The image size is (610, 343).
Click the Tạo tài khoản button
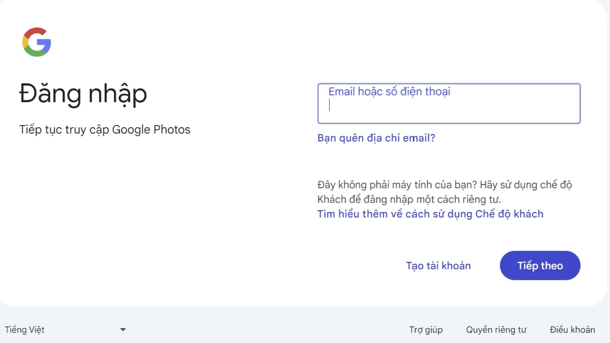click(x=438, y=266)
